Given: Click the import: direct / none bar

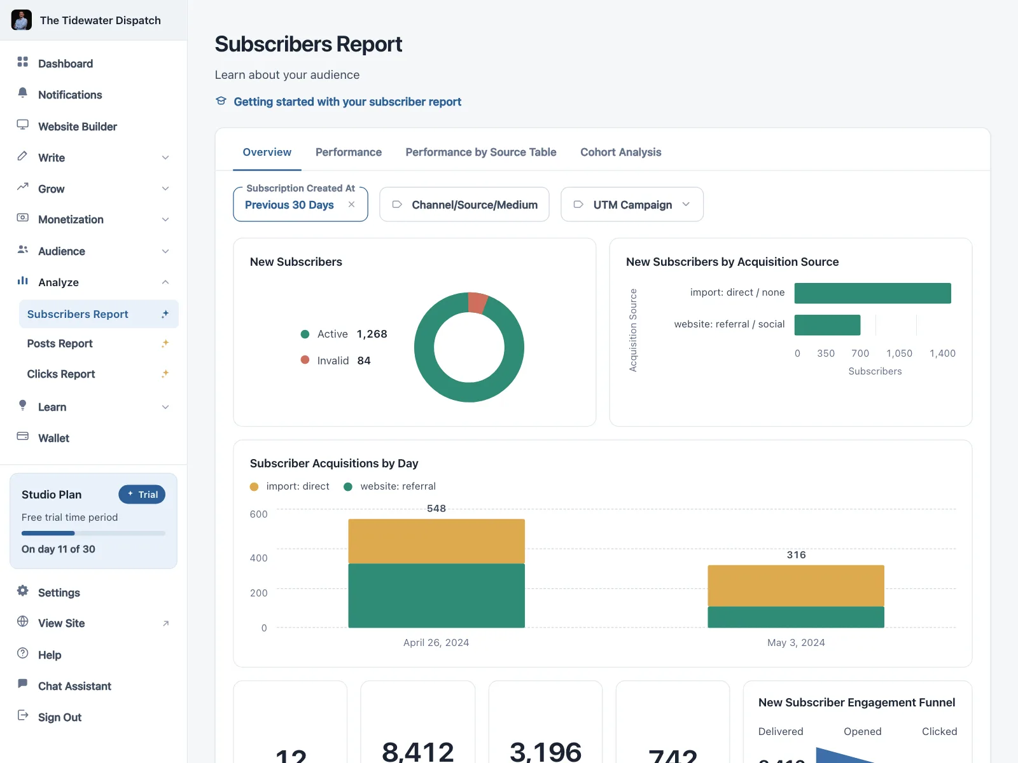Looking at the screenshot, I should click(x=873, y=293).
